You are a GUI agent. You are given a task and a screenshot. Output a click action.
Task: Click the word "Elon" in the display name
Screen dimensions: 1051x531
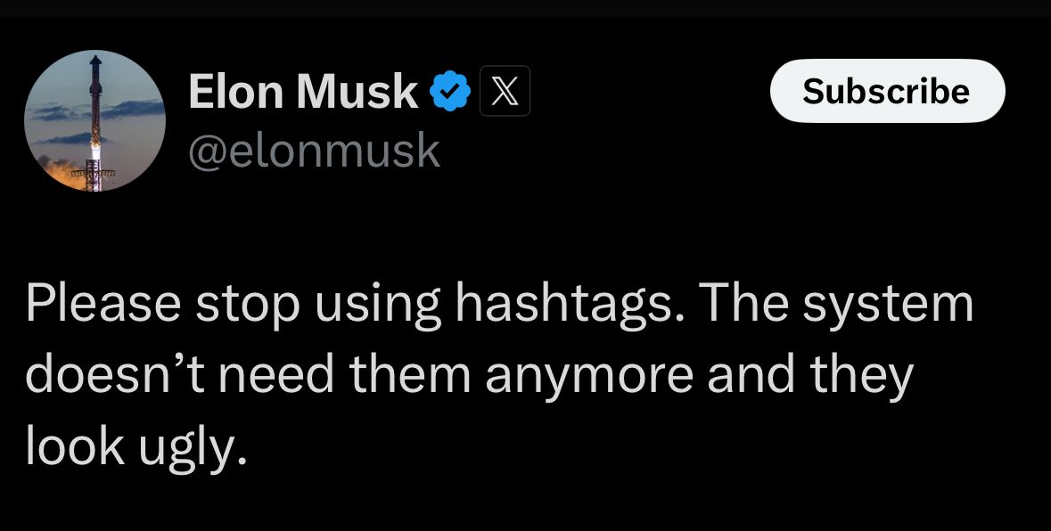[235, 91]
